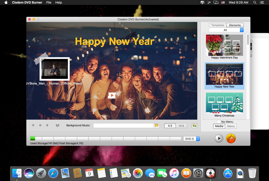Image resolution: width=269 pixels, height=181 pixels.
Task: Click the add menu page plus icon
Action: (x=33, y=125)
